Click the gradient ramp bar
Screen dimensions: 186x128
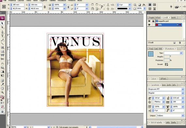pos(166,70)
